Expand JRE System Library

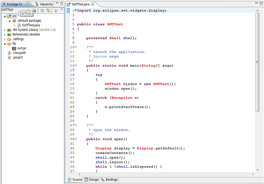pyautogui.click(x=5, y=30)
